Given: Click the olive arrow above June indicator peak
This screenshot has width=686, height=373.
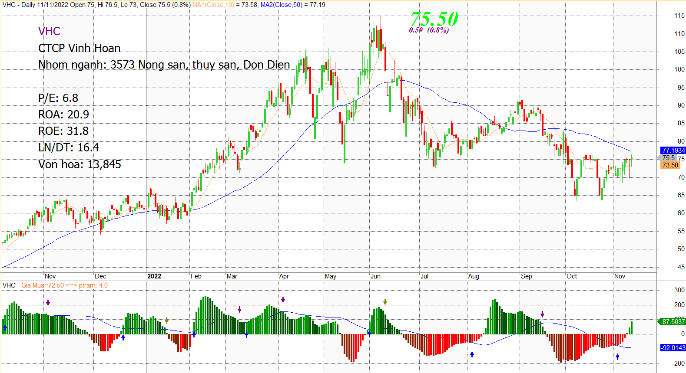Looking at the screenshot, I should coord(385,302).
